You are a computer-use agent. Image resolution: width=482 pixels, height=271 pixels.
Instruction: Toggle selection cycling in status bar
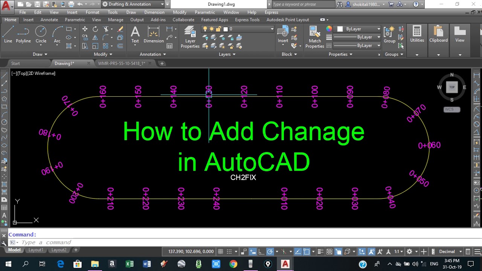tap(339, 251)
